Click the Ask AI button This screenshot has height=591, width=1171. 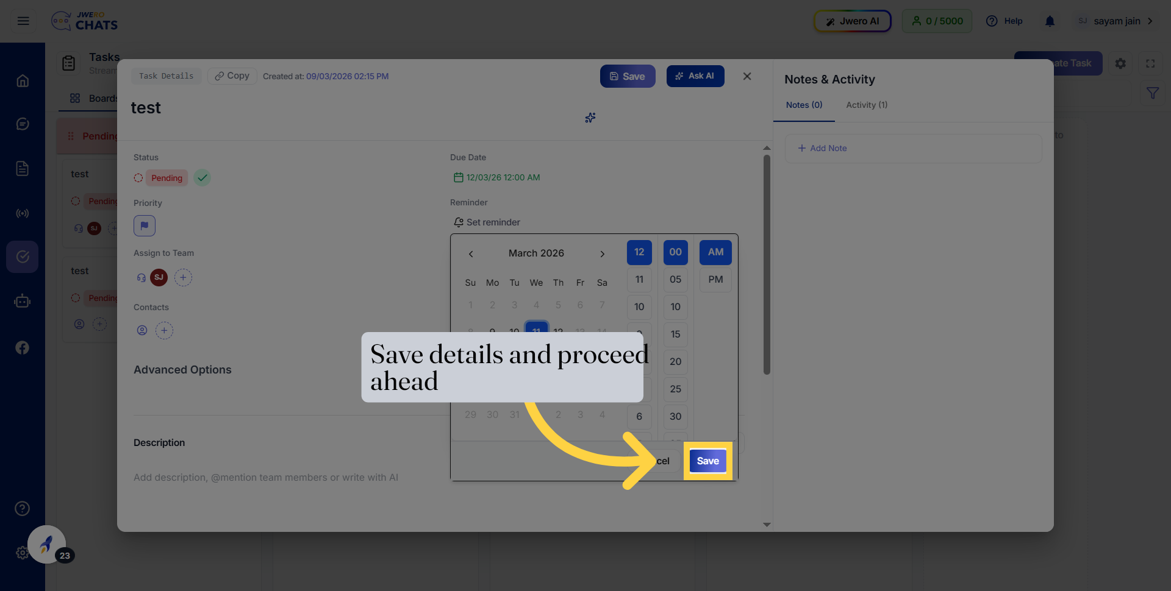click(x=695, y=76)
